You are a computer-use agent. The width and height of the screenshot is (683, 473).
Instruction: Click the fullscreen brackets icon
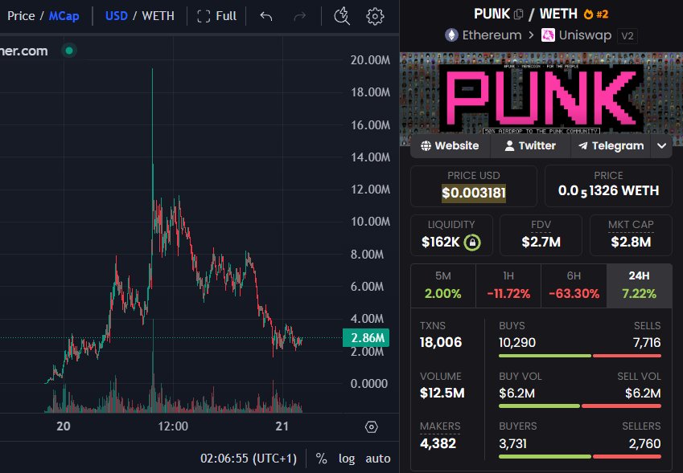coord(204,16)
